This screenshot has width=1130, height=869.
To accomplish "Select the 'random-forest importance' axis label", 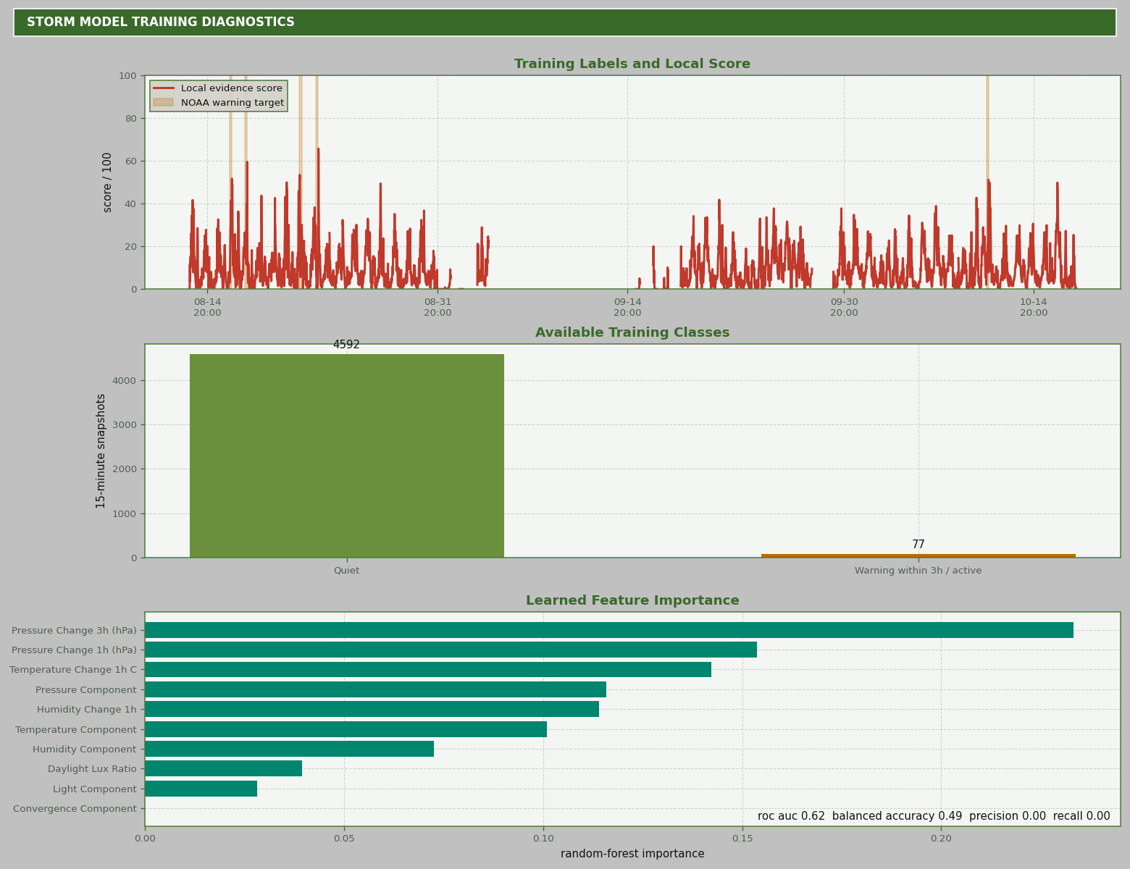I will click(x=632, y=854).
